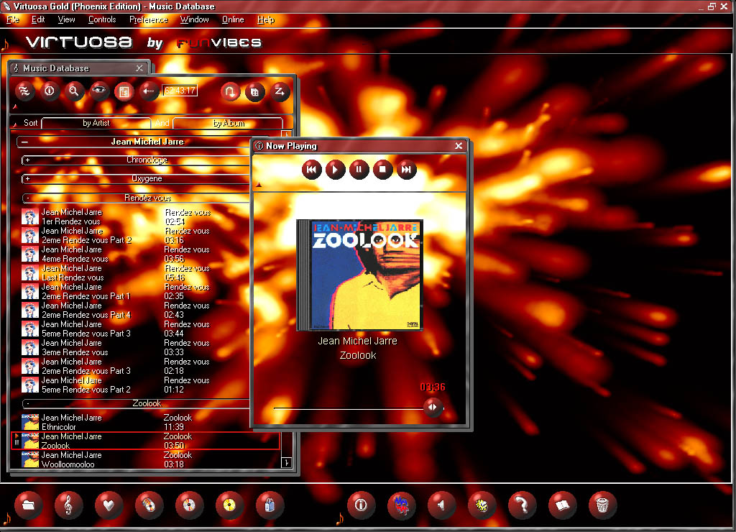Screen dimensions: 736x532
Task: Expand the Oxygene album
Action: coord(27,179)
